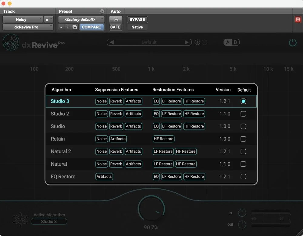Click the Algorithm column header
The width and height of the screenshot is (303, 236).
click(61, 90)
